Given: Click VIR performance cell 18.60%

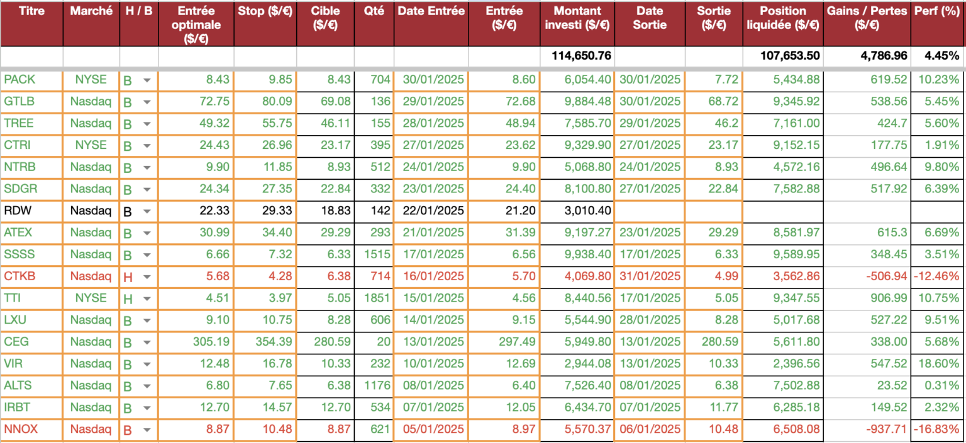Looking at the screenshot, I should coord(938,363).
